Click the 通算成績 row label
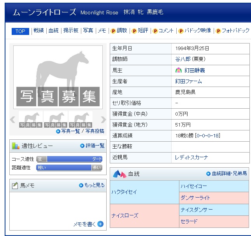Viewport: 251px width, 236px height. 122,135
